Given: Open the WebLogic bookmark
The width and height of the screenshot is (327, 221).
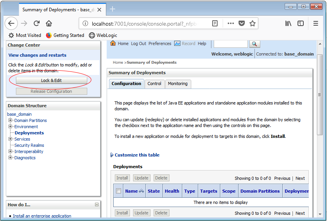Looking at the screenshot, I should (x=103, y=35).
